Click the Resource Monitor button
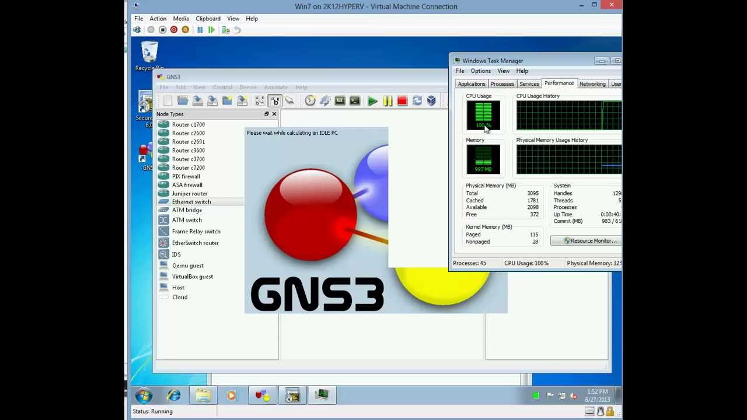The width and height of the screenshot is (747, 420). click(586, 241)
